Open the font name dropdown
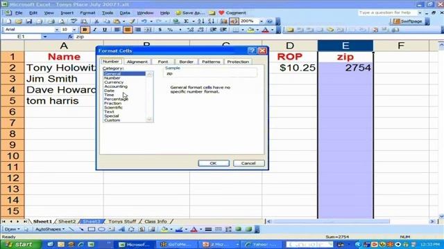444x249 pixels. [x=57, y=30]
